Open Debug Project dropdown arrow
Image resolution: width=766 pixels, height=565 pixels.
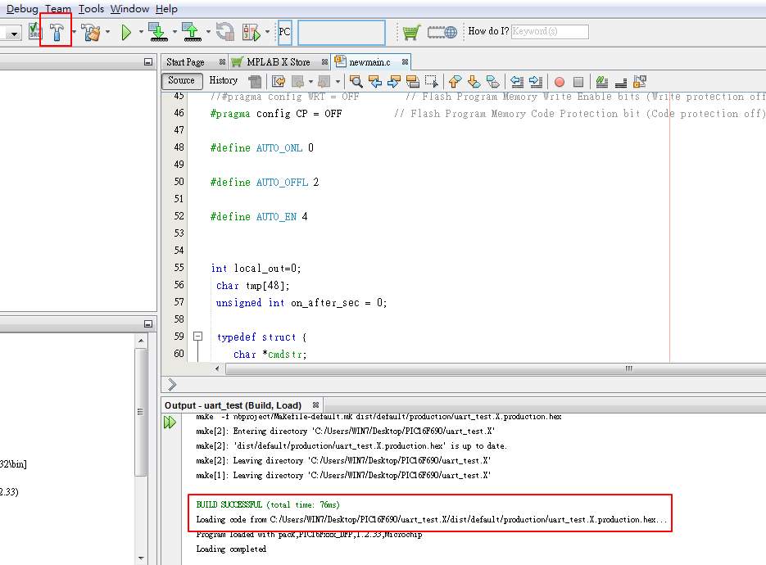coord(268,32)
